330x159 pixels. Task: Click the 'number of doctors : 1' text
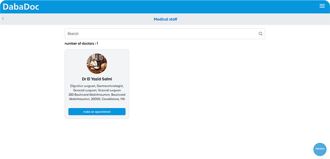click(81, 44)
